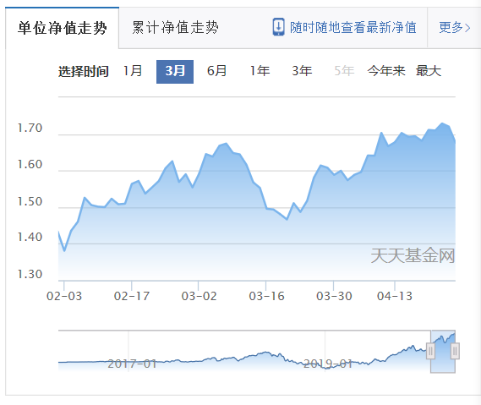
Task: Open the 累计净值走势 tab
Action: (x=175, y=28)
